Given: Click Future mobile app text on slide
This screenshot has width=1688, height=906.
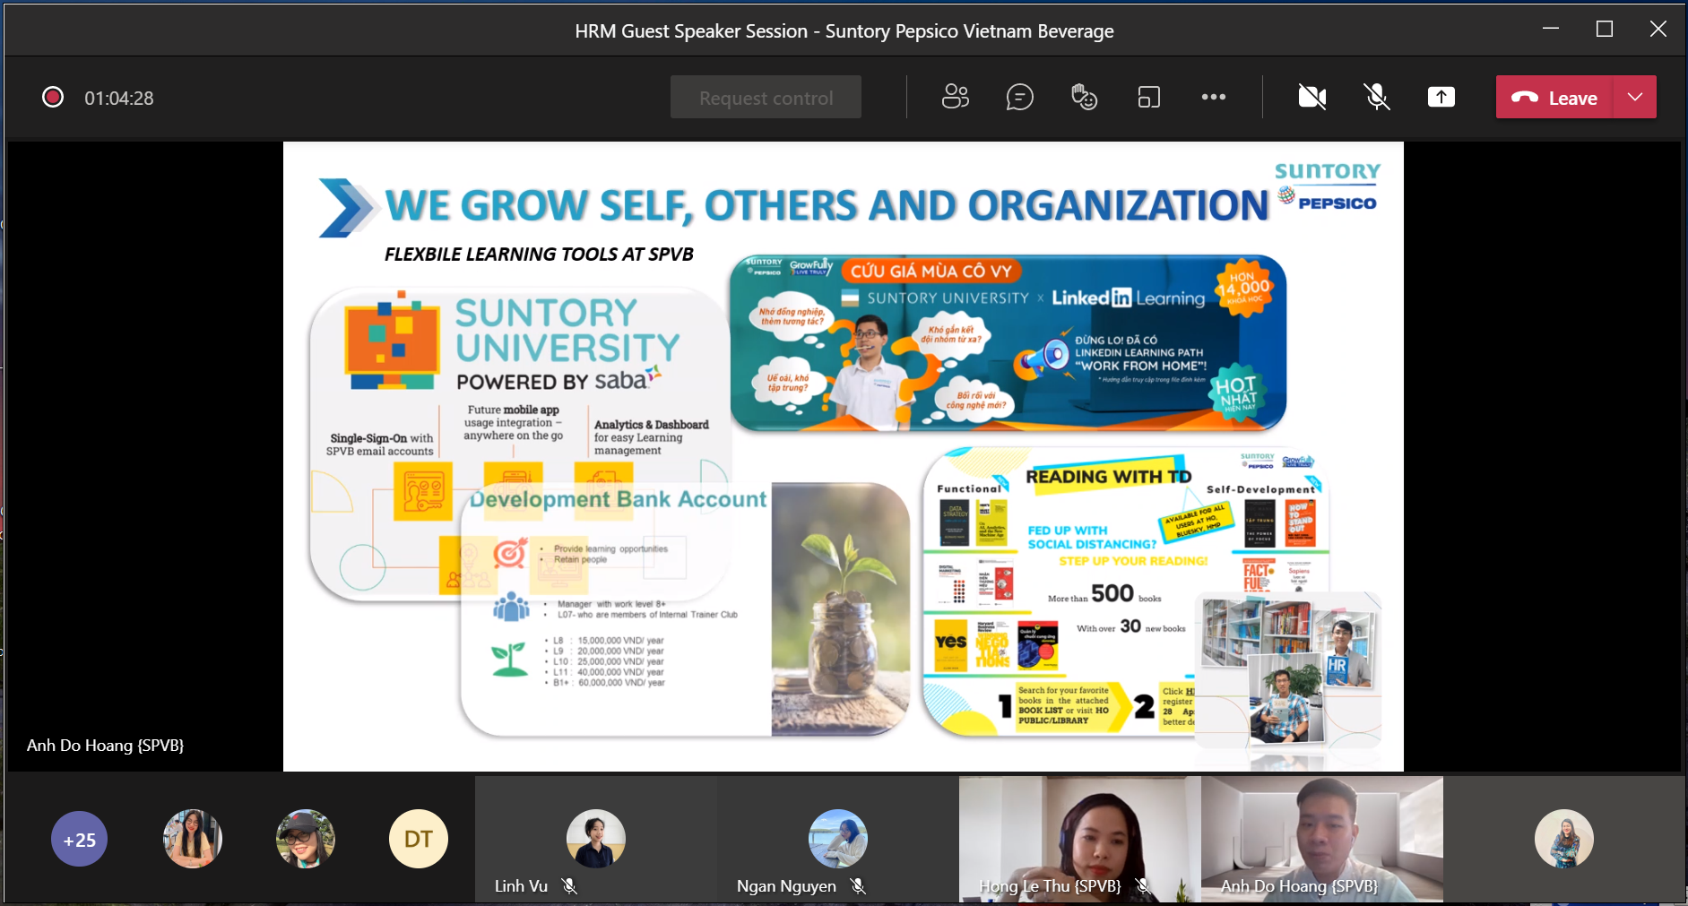Looking at the screenshot, I should point(514,423).
